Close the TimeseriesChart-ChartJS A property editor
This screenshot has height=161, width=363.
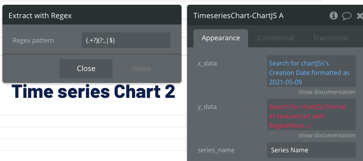360,16
